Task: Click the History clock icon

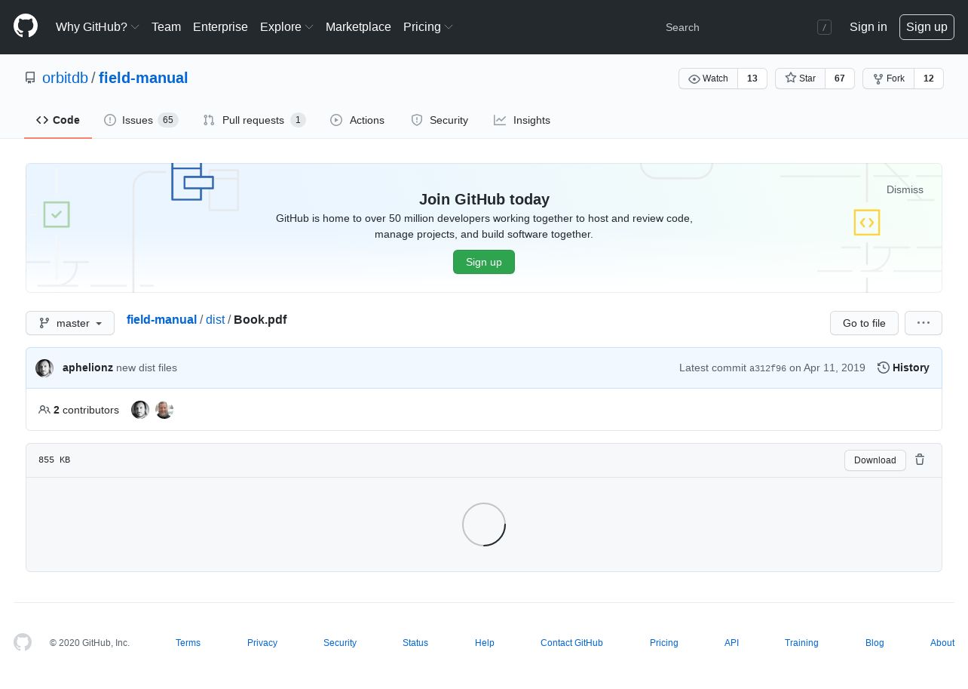Action: pos(884,368)
